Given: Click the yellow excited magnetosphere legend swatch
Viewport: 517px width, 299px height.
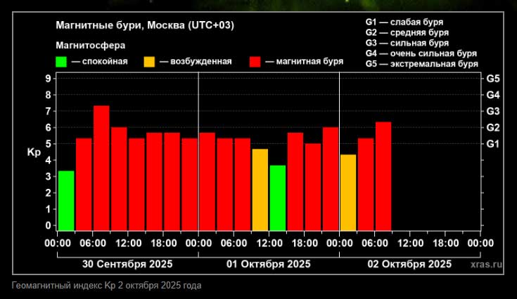Looking at the screenshot, I should 149,62.
